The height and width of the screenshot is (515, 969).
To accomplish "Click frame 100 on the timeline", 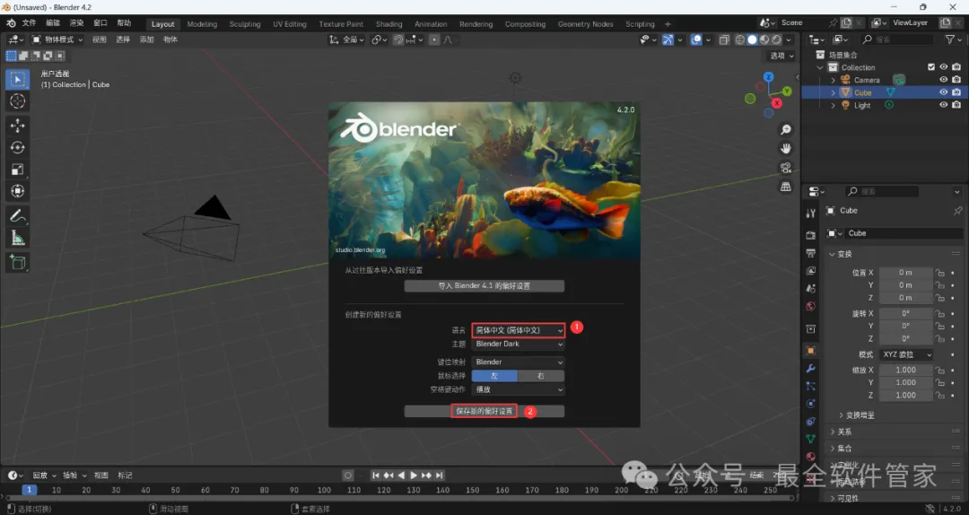I will (x=324, y=490).
